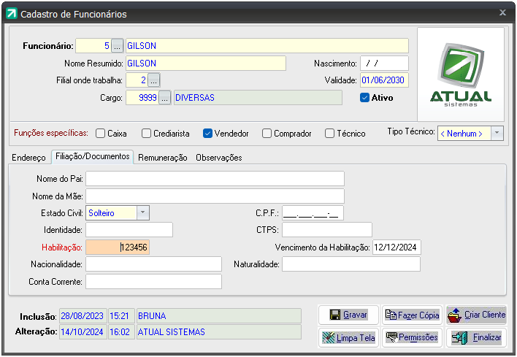Click the Funcionário code field
517x357 pixels.
click(93, 46)
